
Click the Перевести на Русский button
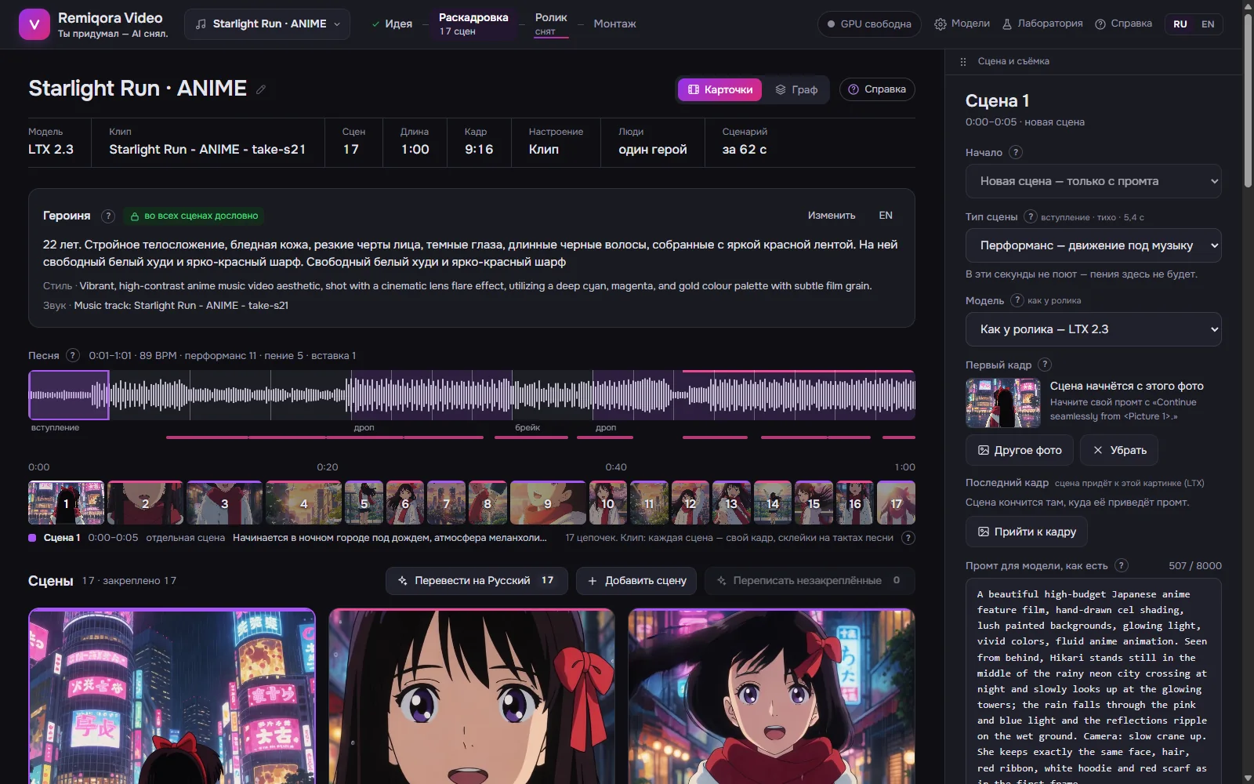[476, 581]
